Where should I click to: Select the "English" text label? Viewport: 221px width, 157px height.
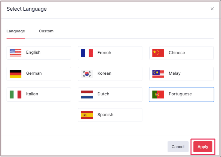pyautogui.click(x=33, y=53)
